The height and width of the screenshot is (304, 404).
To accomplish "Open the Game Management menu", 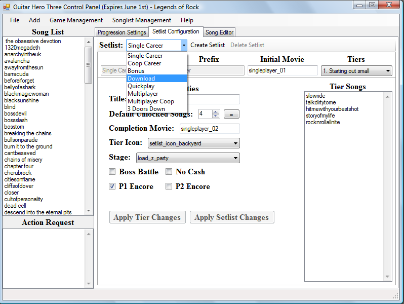I will click(x=76, y=20).
